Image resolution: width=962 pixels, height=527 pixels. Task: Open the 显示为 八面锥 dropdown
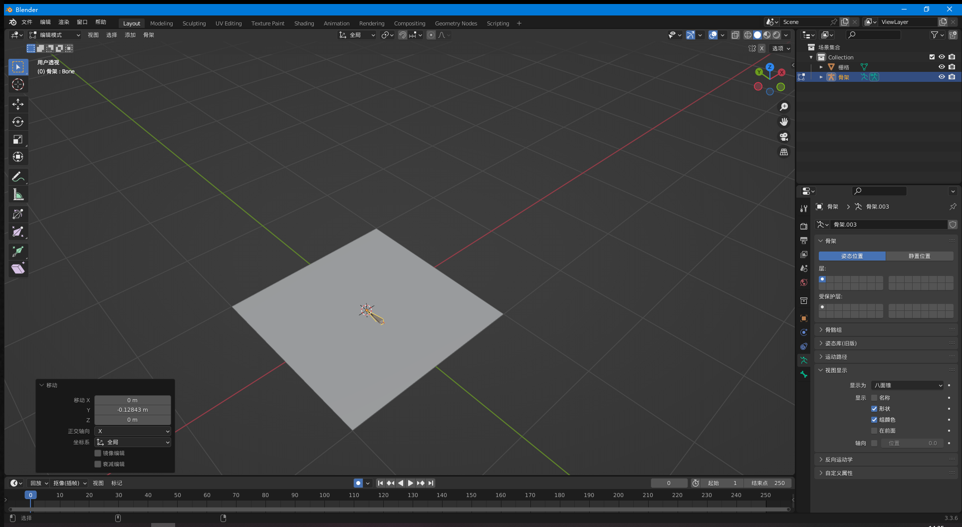pyautogui.click(x=908, y=385)
